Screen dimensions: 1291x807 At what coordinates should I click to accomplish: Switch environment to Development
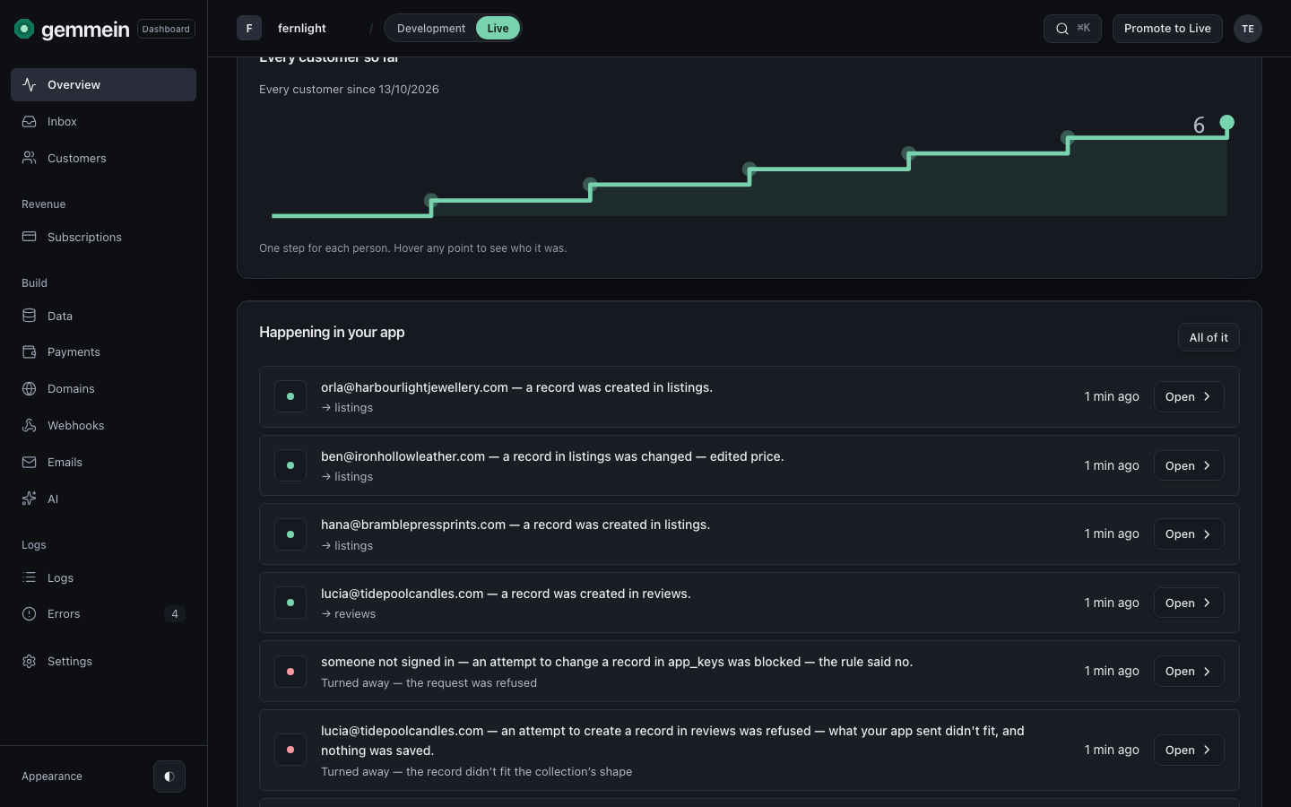(431, 29)
